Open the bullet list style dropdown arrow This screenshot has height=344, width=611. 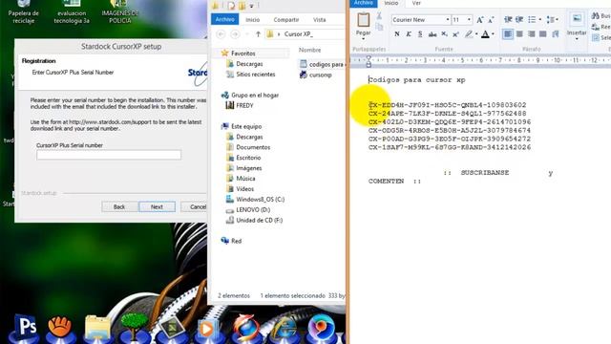point(540,19)
